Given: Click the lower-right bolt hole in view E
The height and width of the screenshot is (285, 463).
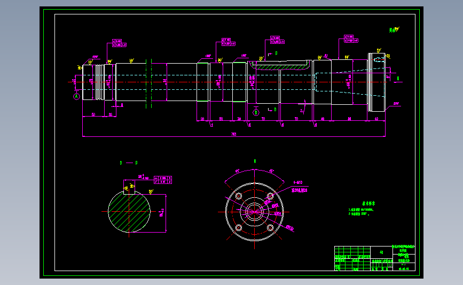Looking at the screenshot, I should point(270,228).
